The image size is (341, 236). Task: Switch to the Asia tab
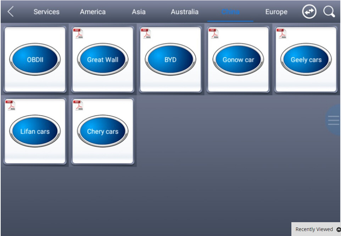pos(138,12)
